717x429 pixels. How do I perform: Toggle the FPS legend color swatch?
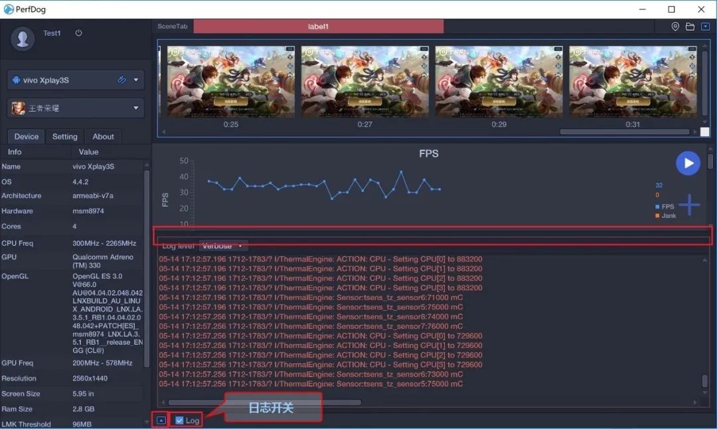[657, 207]
